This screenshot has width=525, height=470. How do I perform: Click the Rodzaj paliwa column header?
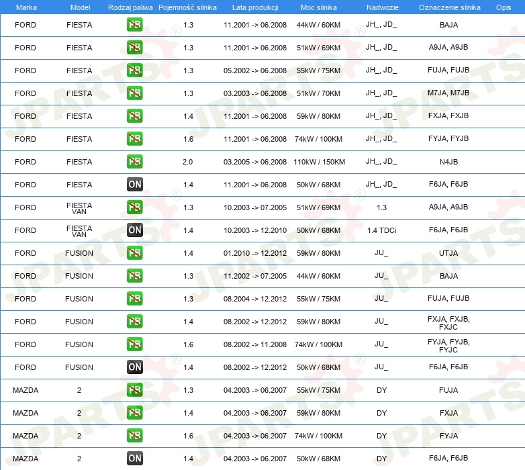(130, 7)
